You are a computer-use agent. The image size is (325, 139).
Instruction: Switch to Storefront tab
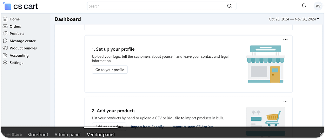(x=38, y=135)
